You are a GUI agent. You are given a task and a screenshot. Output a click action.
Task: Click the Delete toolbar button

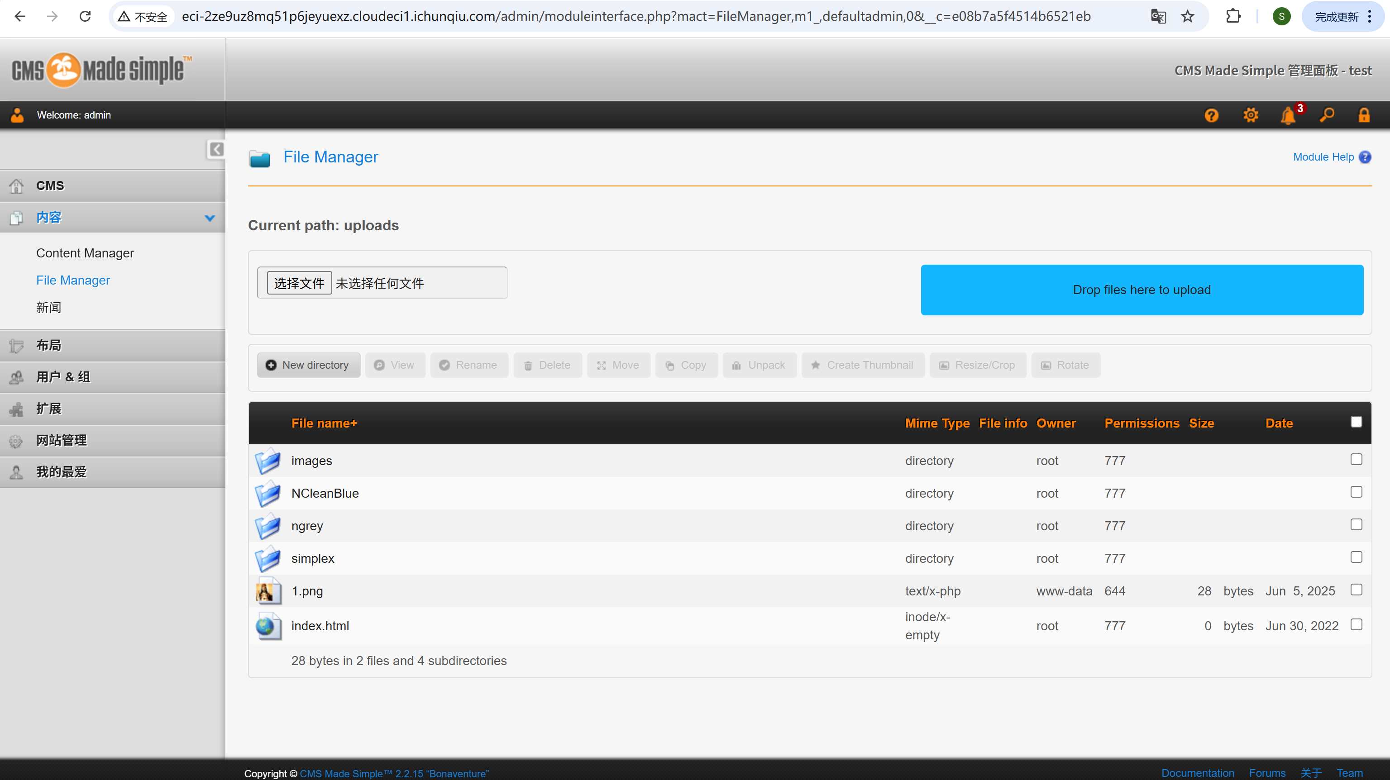tap(548, 365)
